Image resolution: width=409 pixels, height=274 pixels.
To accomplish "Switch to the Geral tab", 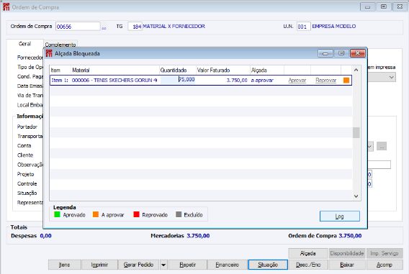I will click(x=24, y=44).
